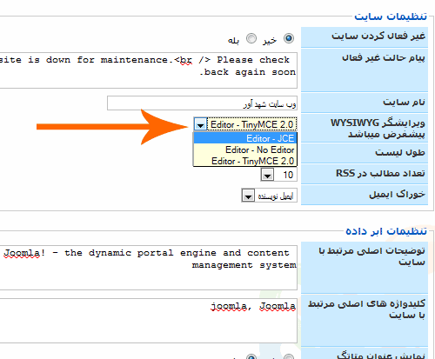The height and width of the screenshot is (359, 435).
Task: Select the بله radio for site offline
Action: click(251, 38)
